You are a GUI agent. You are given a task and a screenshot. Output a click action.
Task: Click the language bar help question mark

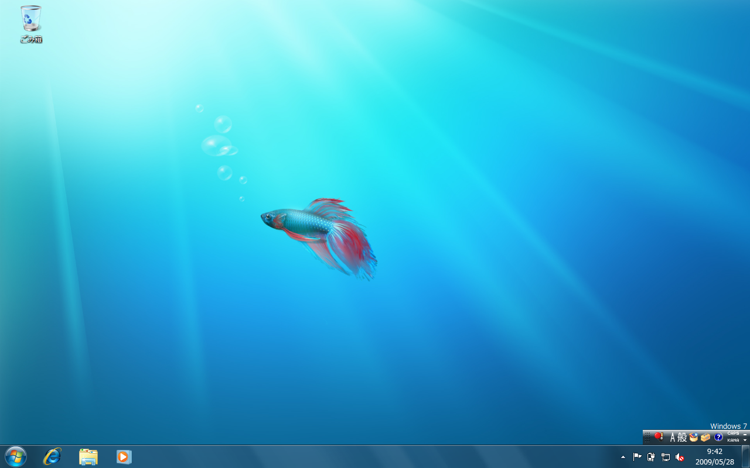click(718, 437)
